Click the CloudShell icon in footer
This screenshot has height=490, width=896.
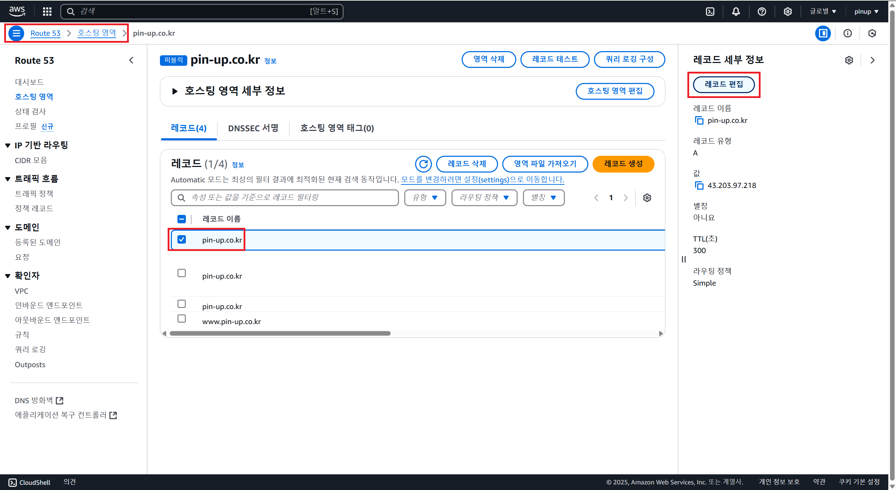pos(13,482)
